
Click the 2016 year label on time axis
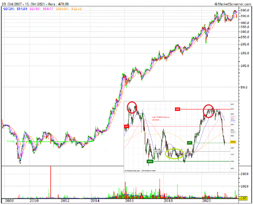[129, 201]
